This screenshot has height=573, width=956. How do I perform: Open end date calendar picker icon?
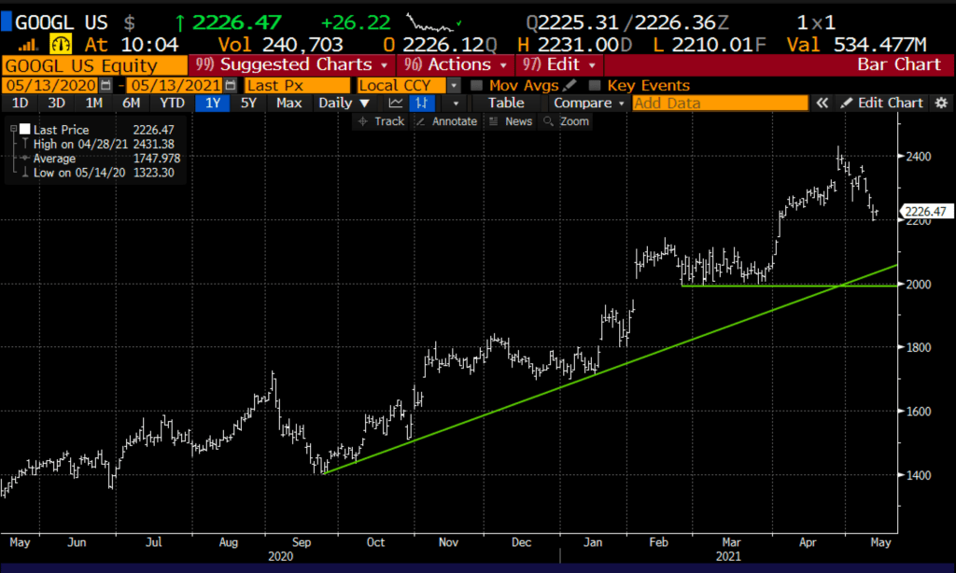pos(231,85)
